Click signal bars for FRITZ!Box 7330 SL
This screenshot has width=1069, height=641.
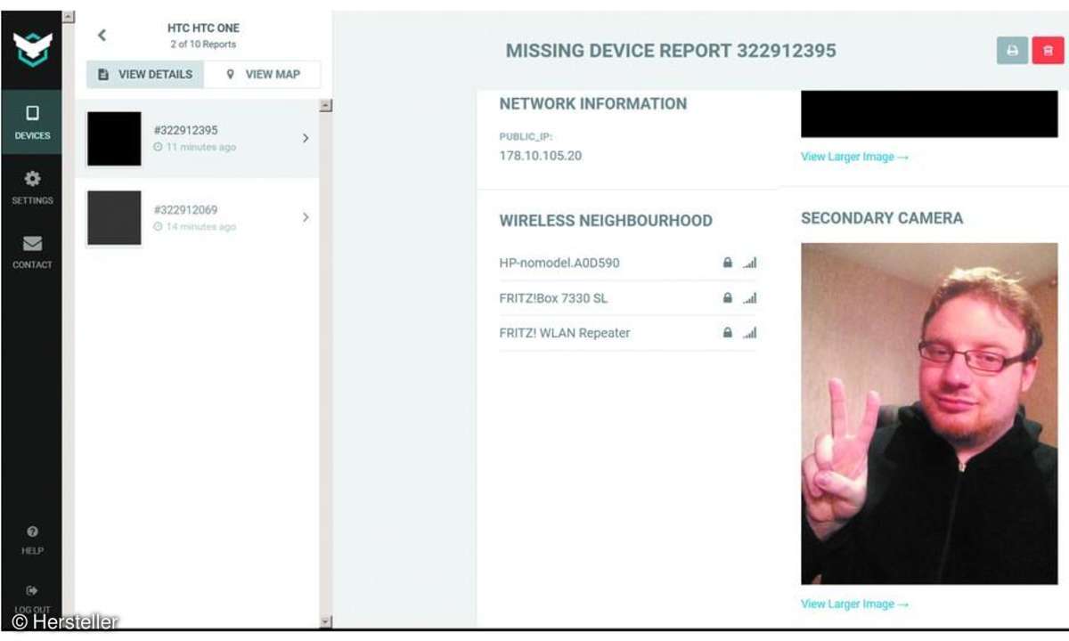pyautogui.click(x=749, y=298)
